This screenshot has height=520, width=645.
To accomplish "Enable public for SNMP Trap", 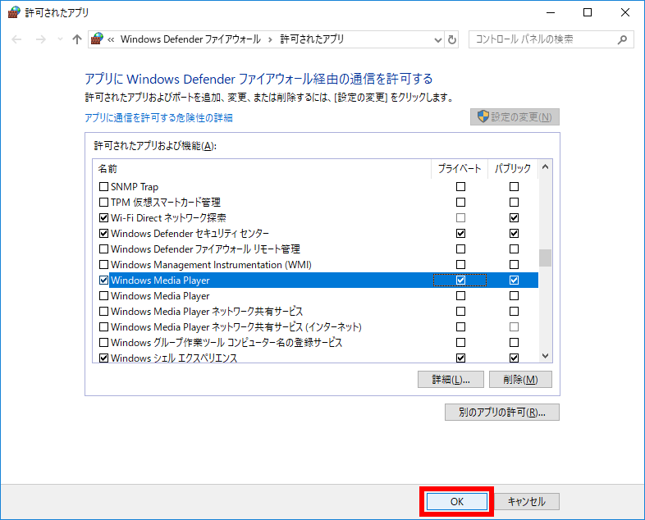I will 514,187.
